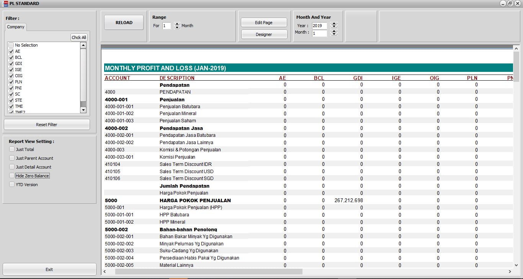
Task: Click the report horizontal scrollbar thumb
Action: tap(208, 271)
